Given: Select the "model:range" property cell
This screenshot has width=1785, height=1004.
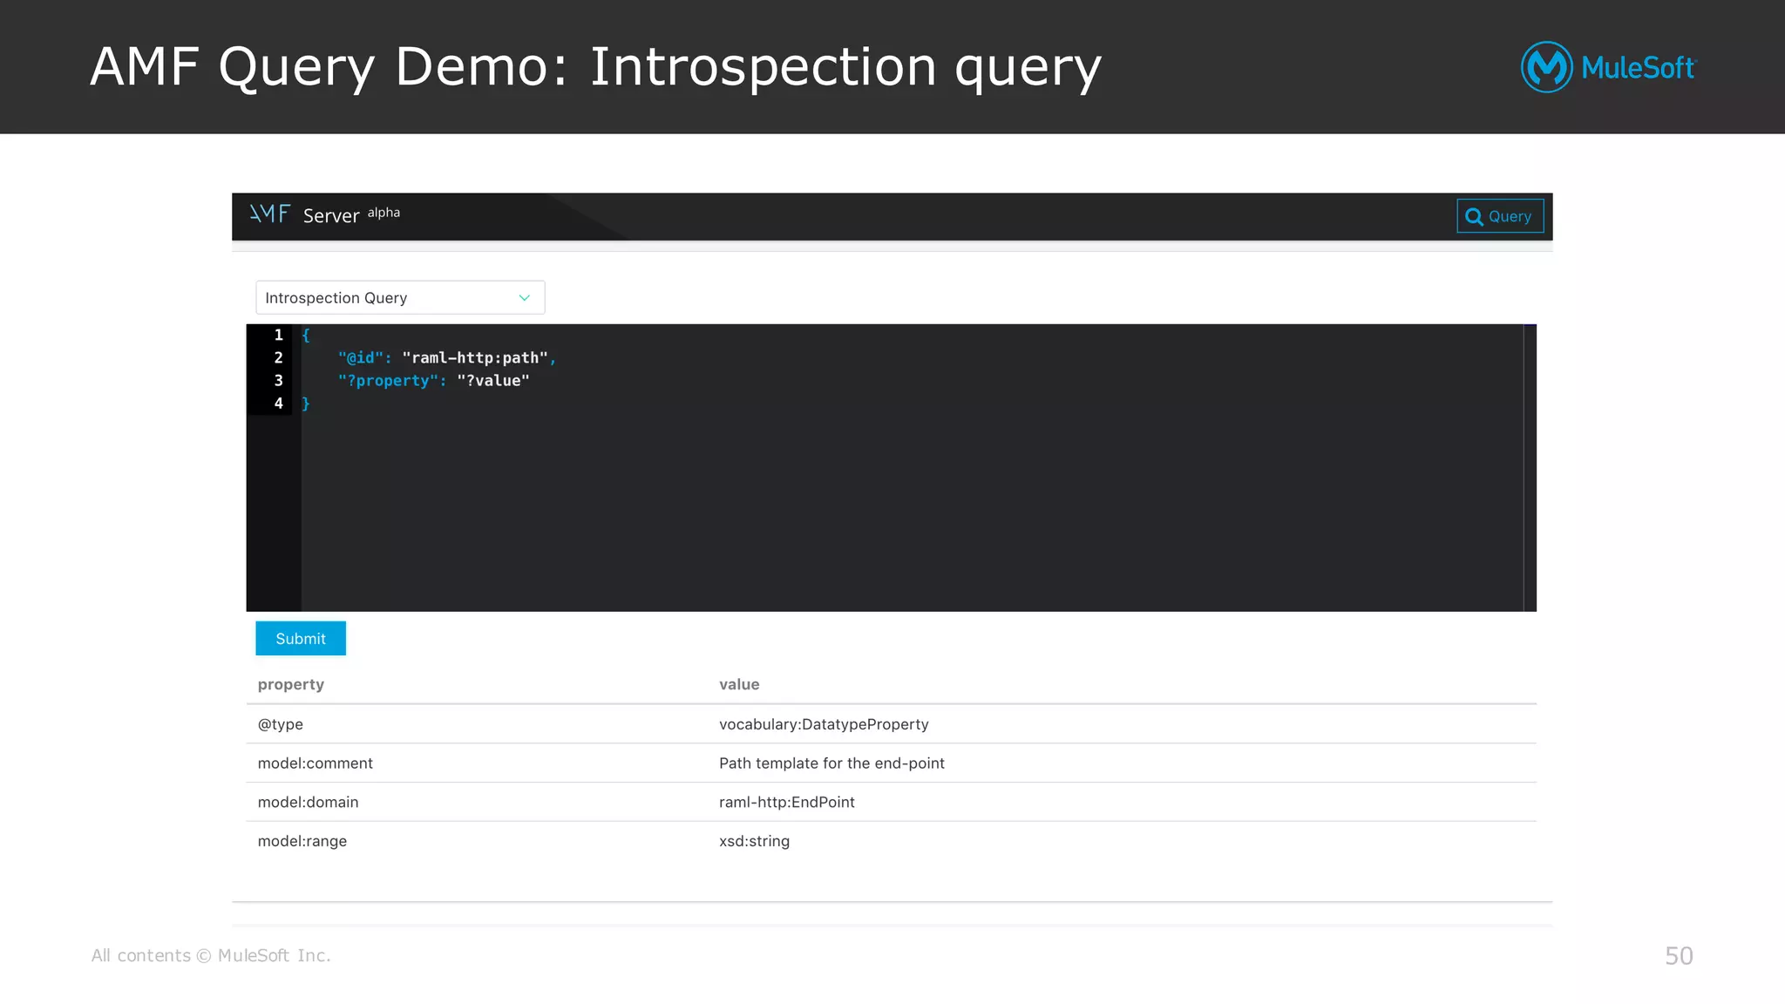Looking at the screenshot, I should tap(302, 841).
